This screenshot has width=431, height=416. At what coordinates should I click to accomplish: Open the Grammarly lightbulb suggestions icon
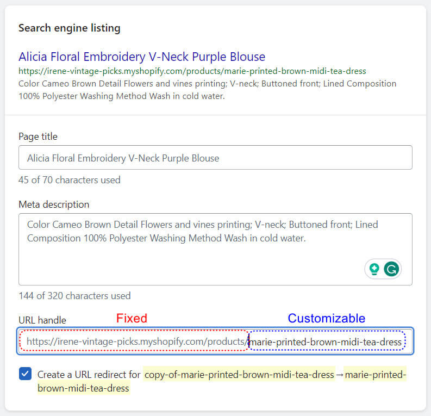click(x=374, y=269)
